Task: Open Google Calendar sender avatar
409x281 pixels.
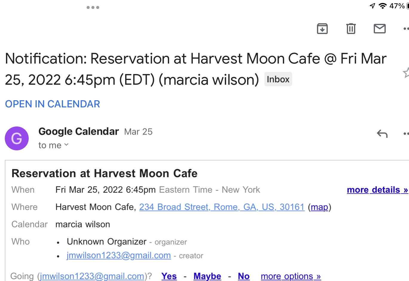Action: point(17,138)
